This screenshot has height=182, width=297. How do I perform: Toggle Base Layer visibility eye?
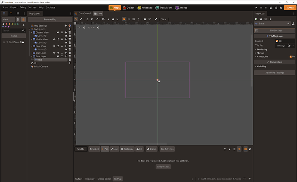[58, 56]
